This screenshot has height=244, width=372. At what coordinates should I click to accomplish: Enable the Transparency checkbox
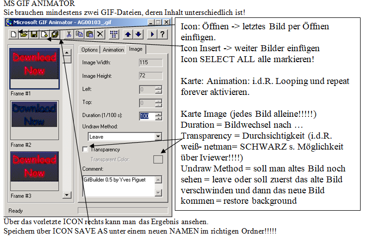point(85,149)
